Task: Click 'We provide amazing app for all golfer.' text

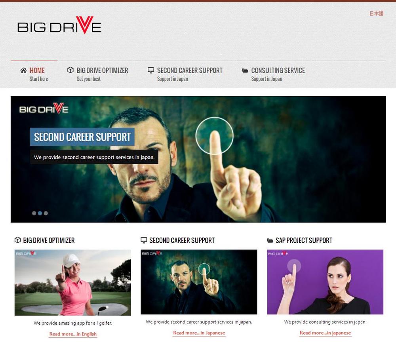Action: tap(73, 323)
